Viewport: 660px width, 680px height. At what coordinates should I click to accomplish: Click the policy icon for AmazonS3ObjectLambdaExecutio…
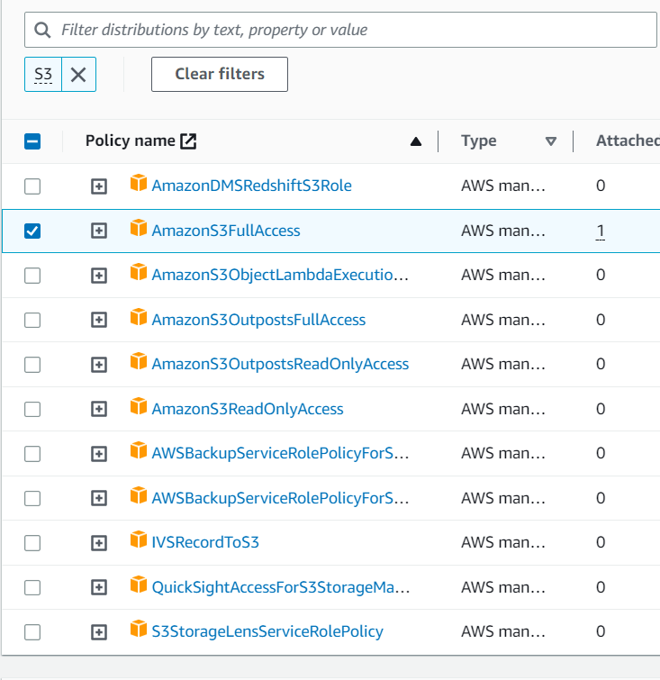(139, 272)
